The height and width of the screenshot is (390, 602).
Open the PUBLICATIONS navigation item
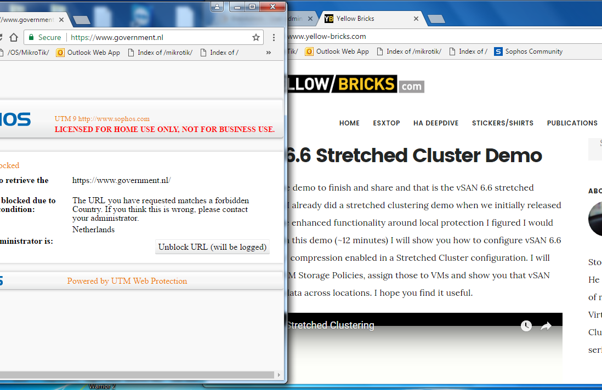pyautogui.click(x=572, y=123)
